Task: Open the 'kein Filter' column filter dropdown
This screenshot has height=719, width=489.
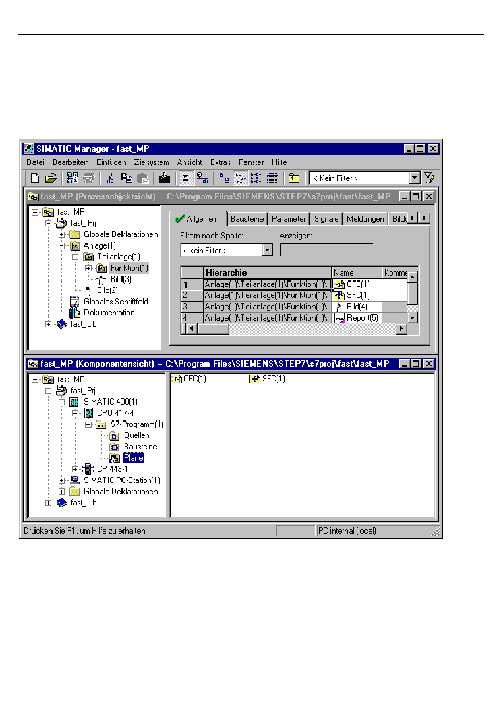Action: tap(267, 250)
